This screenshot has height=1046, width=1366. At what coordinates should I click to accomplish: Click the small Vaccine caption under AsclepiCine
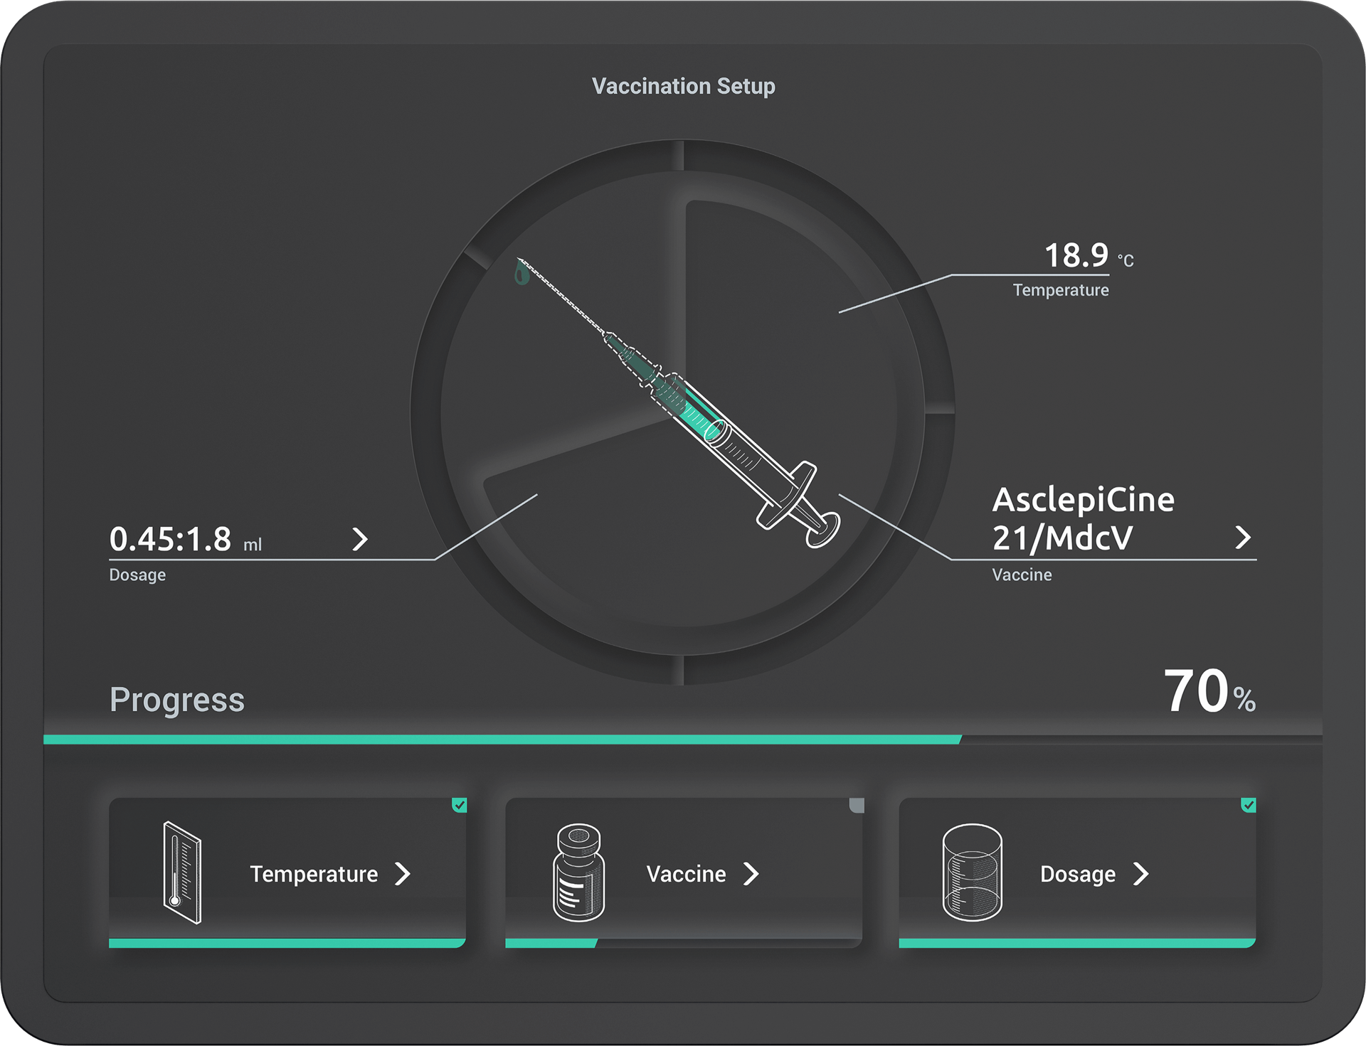coord(1022,575)
